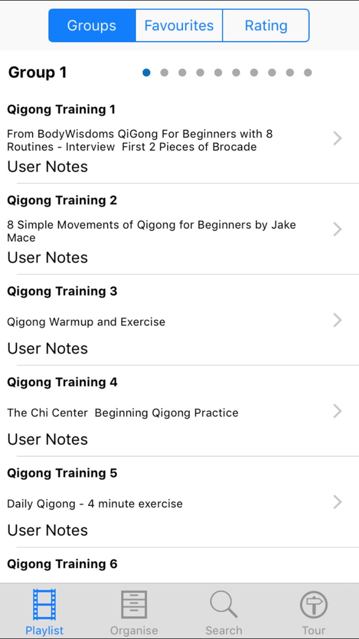Open Qigong Training 2 disclosure arrow
Screen dimensions: 359x639
[337, 229]
